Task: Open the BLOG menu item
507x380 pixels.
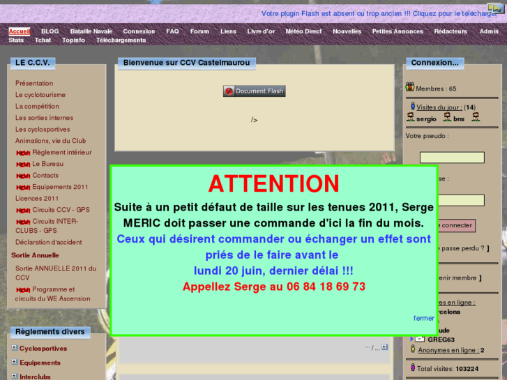Action: click(x=50, y=31)
